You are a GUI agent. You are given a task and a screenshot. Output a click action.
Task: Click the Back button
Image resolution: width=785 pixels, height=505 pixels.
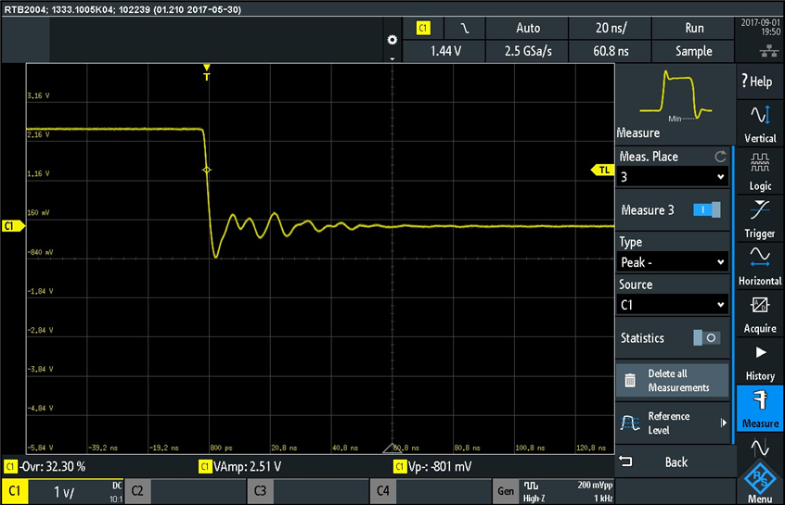coord(672,462)
